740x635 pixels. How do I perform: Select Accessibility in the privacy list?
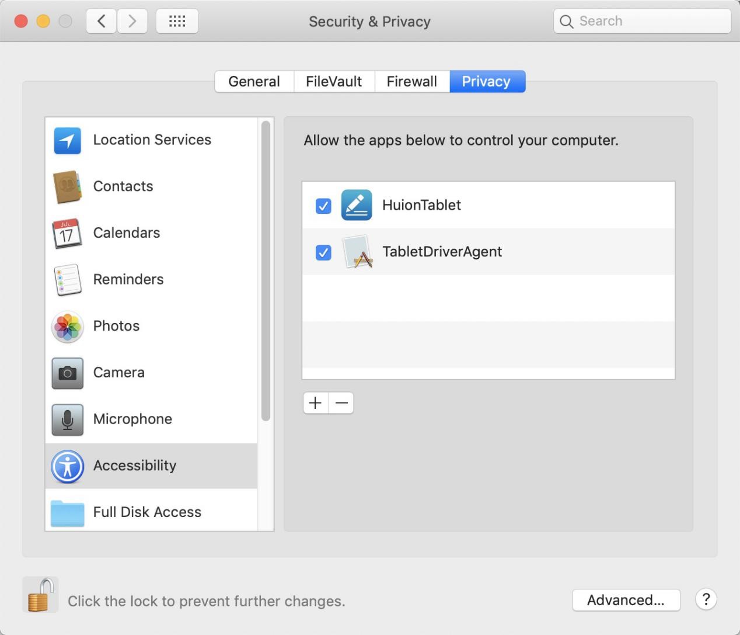coord(151,466)
